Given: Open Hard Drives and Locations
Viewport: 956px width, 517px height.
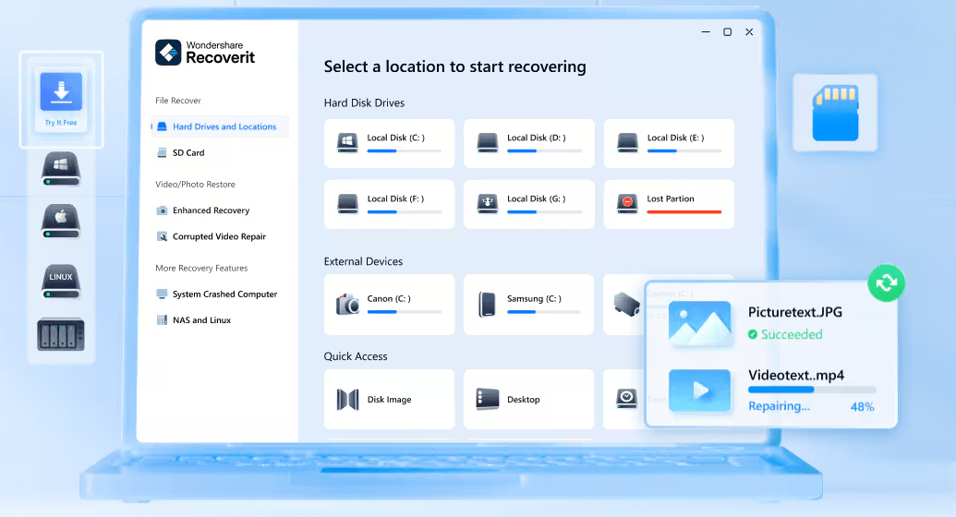Looking at the screenshot, I should pyautogui.click(x=220, y=126).
